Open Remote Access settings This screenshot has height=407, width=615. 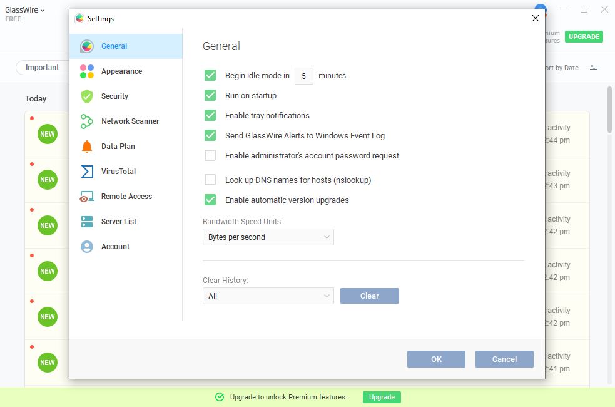(126, 197)
